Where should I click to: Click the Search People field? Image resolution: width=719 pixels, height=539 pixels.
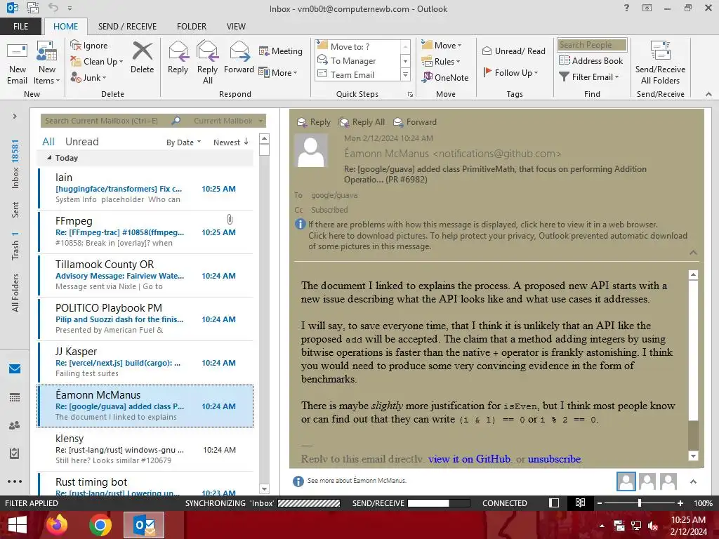[x=591, y=44]
